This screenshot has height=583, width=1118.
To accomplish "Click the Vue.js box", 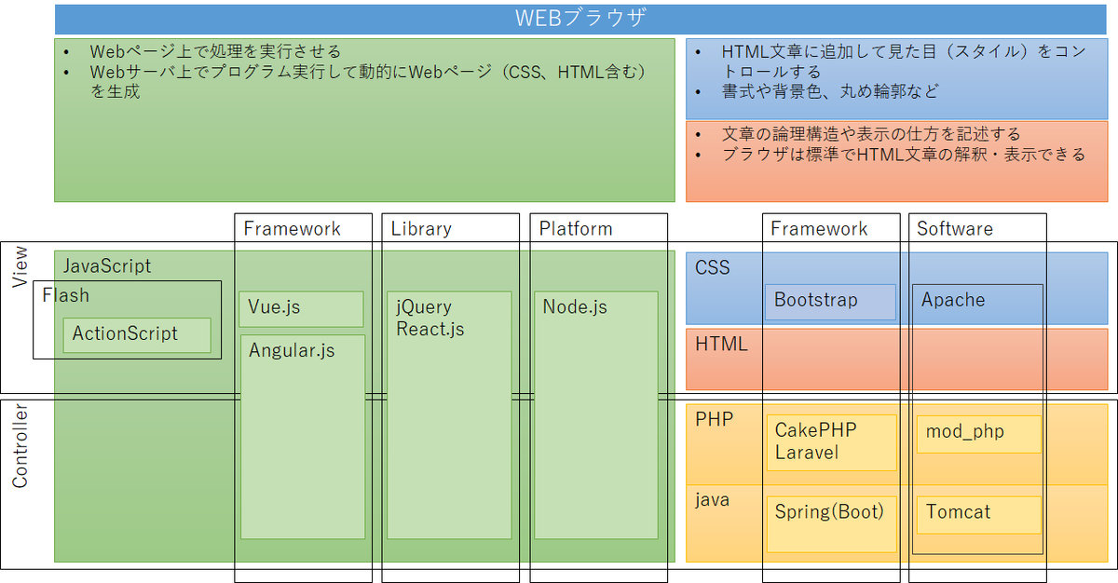I will pyautogui.click(x=302, y=309).
